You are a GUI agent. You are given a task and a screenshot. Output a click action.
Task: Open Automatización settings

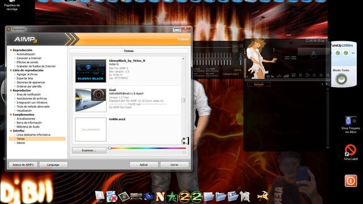(26, 54)
